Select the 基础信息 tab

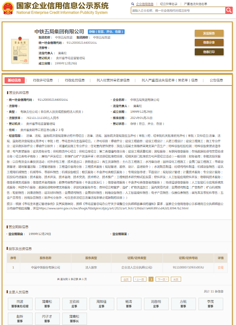point(14,80)
